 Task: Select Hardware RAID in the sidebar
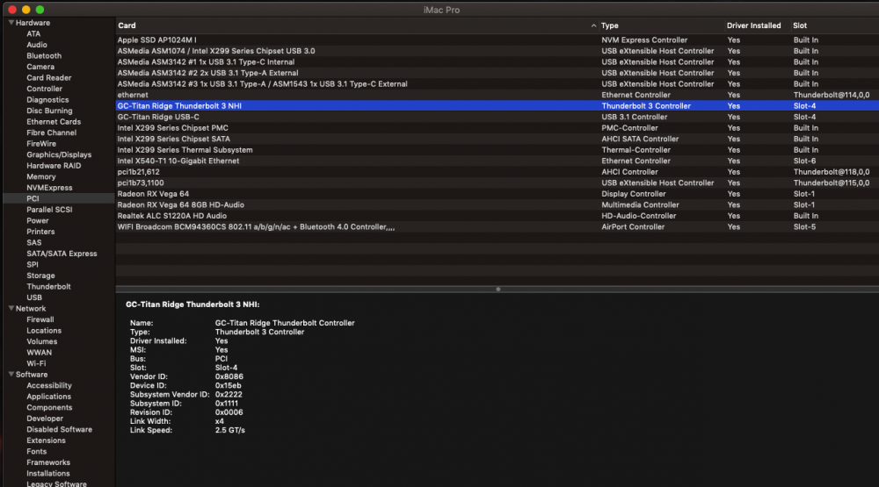coord(54,166)
